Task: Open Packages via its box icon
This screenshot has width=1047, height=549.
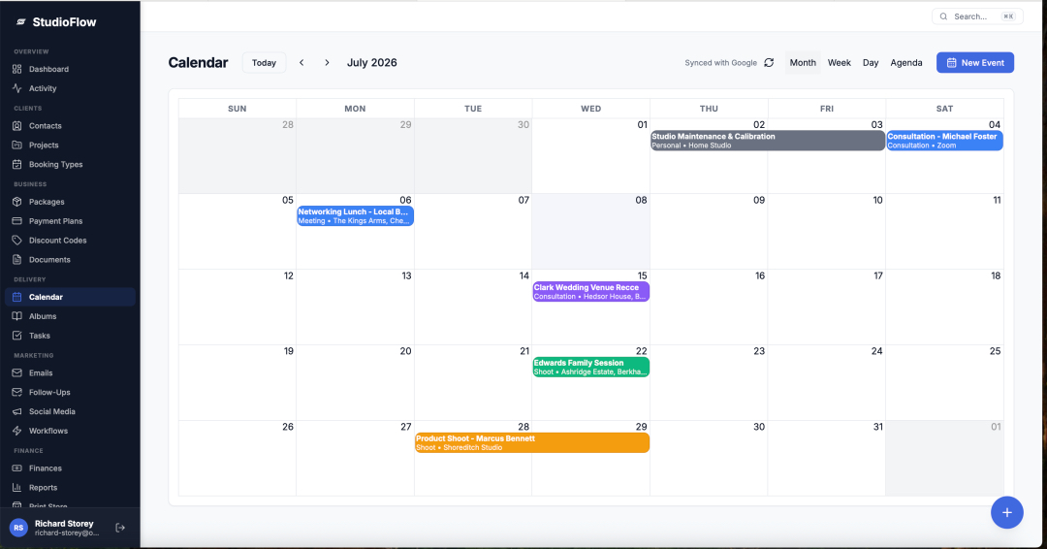Action: [17, 202]
